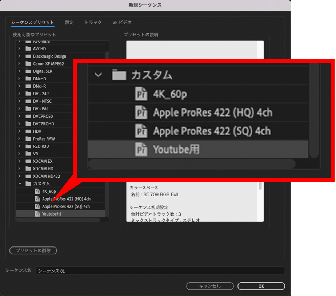Click the DV - NTSC folder icon
The width and height of the screenshot is (336, 296).
pyautogui.click(x=28, y=101)
